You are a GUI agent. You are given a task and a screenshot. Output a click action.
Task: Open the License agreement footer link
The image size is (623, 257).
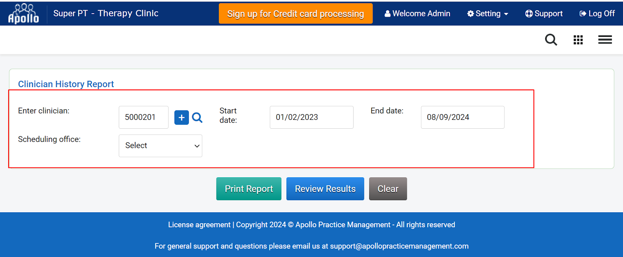pyautogui.click(x=199, y=225)
